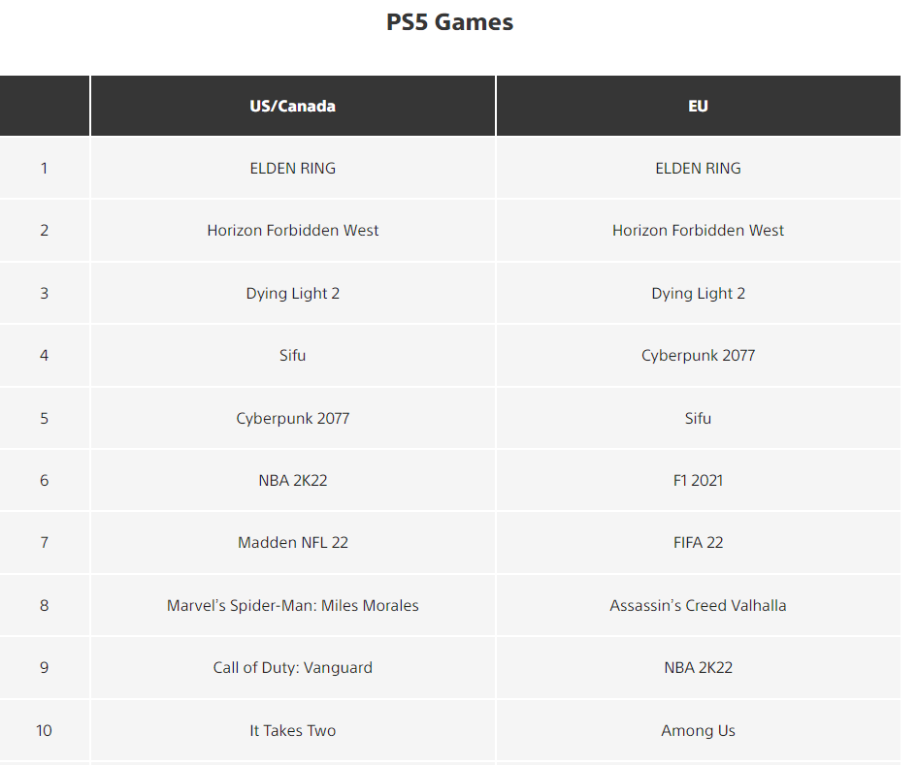Click ELDEN RING in EU column

coord(699,169)
